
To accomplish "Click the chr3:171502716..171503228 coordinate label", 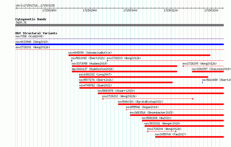I will pyautogui.click(x=35, y=5).
